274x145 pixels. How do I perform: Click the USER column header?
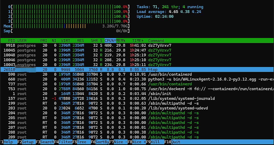click(x=22, y=41)
